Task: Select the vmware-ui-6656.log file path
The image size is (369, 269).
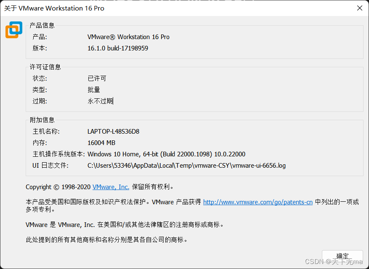Action: 186,165
